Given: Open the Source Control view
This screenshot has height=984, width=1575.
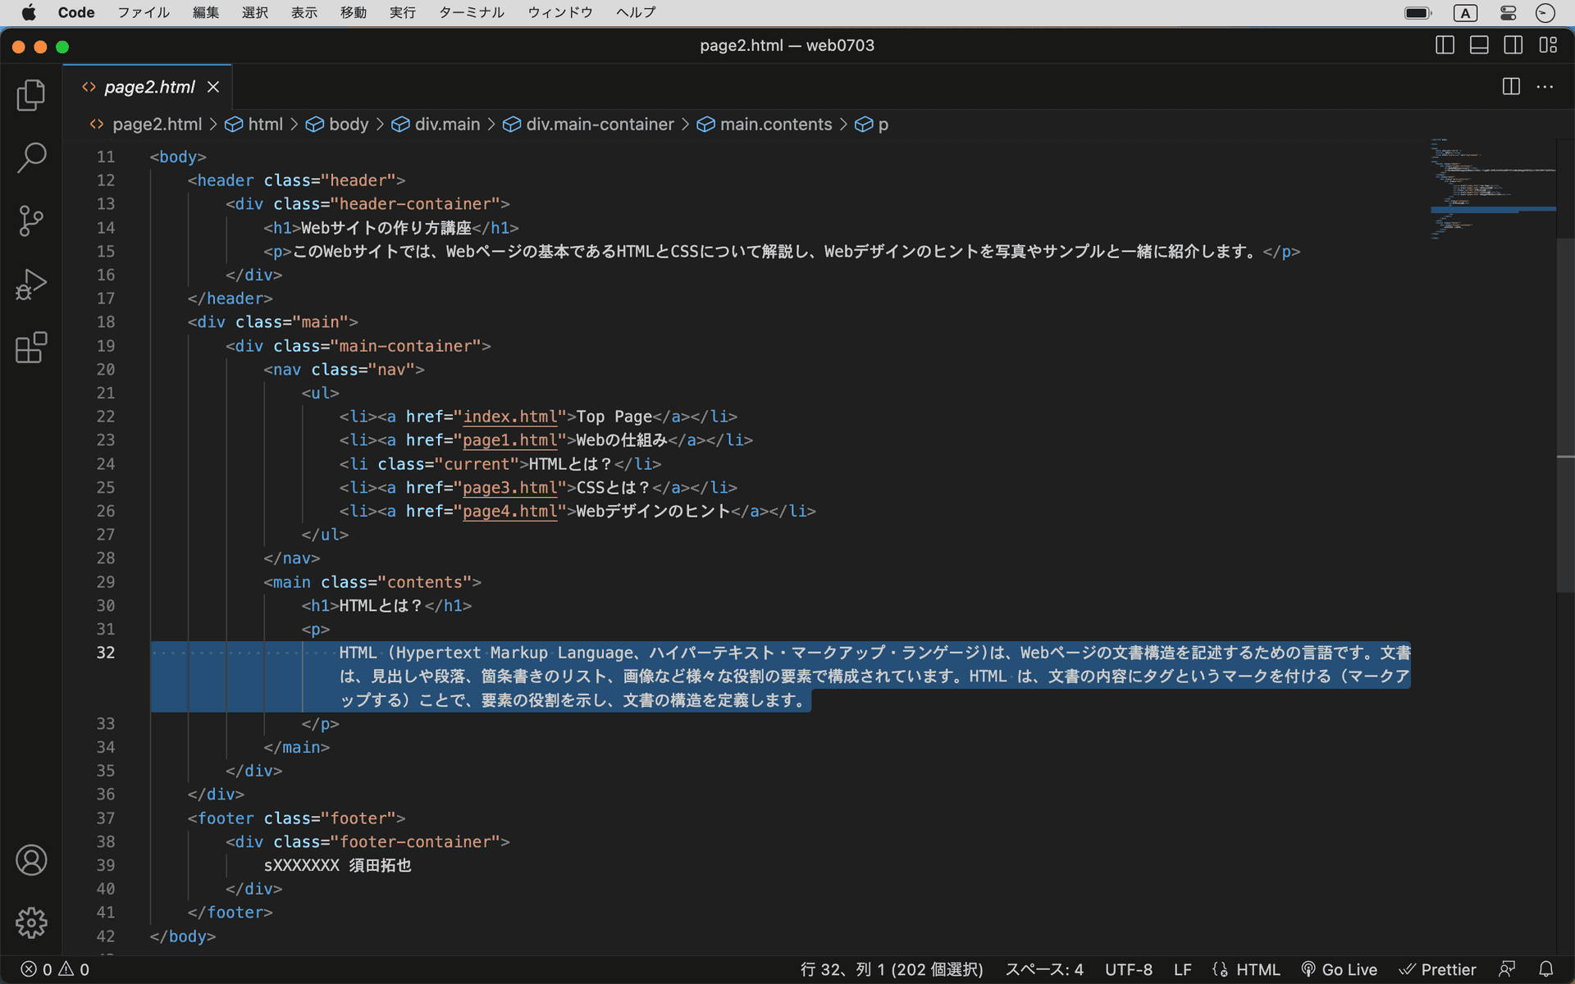Looking at the screenshot, I should click(31, 221).
